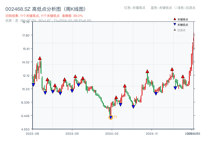This screenshot has width=215, height=161.
Task: Click the gray 优质：否 parameter line
Action: [x=48, y=21]
